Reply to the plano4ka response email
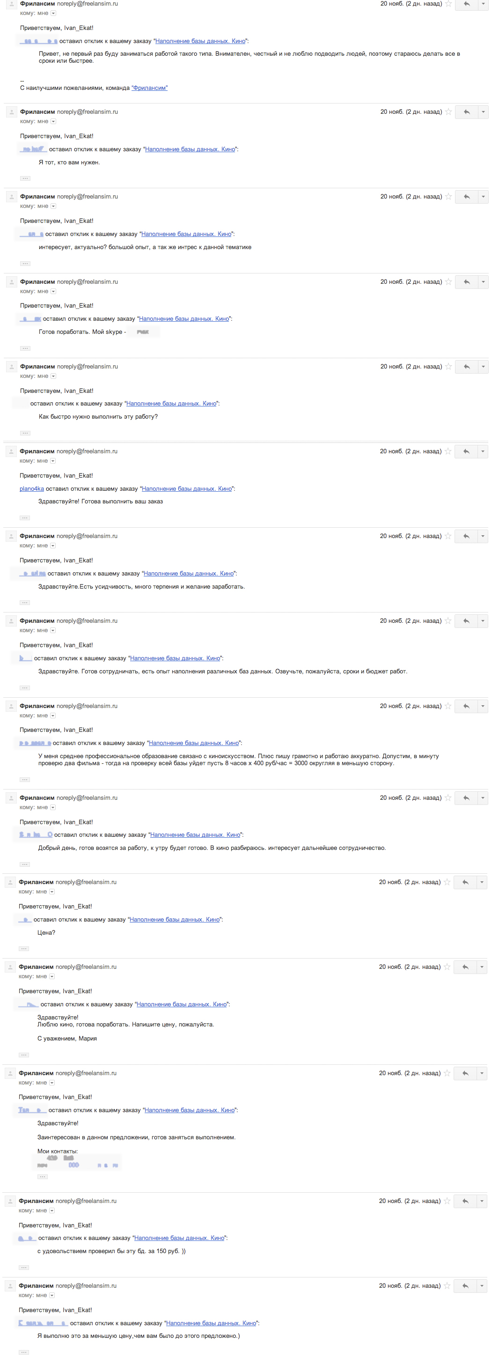Image resolution: width=492 pixels, height=1358 pixels. pyautogui.click(x=466, y=451)
